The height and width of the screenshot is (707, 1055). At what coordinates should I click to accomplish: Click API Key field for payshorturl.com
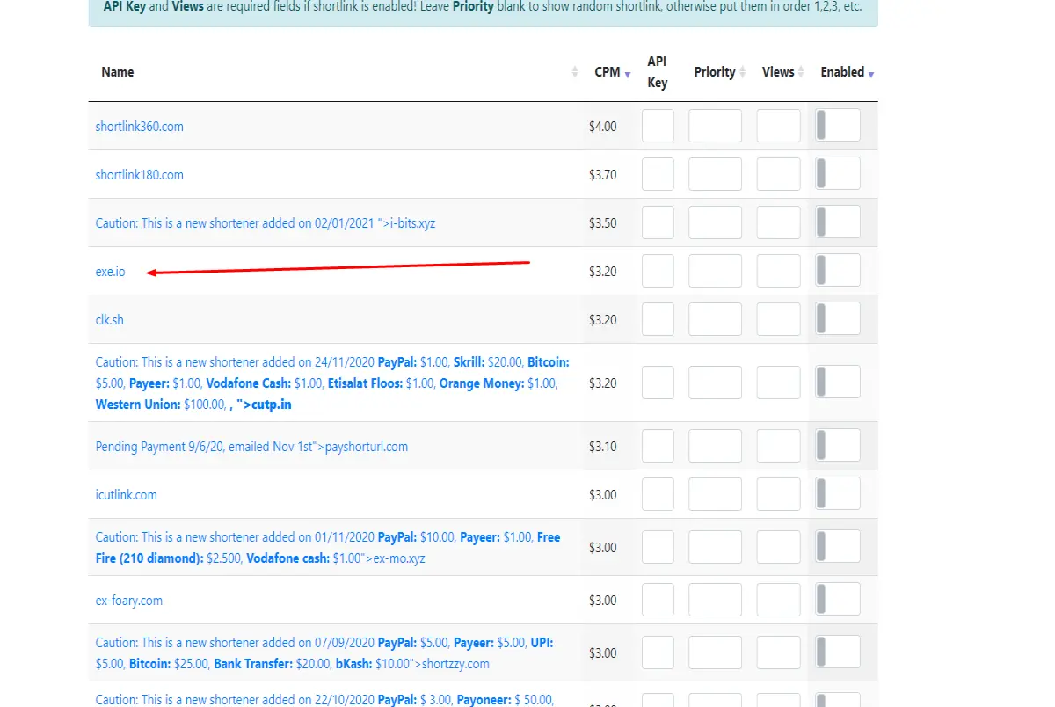tap(658, 446)
